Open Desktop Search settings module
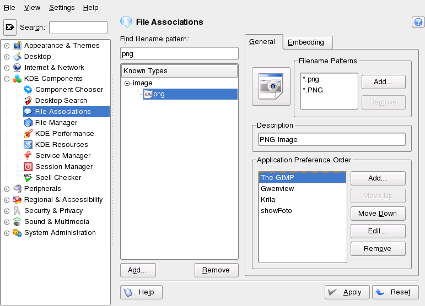This screenshot has width=425, height=306. pos(61,101)
